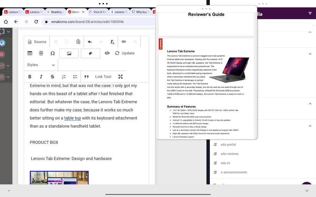Viewport: 316px width, 197px height.
Task: Switch to the Vivo X Flip tab
Action: pos(98,12)
